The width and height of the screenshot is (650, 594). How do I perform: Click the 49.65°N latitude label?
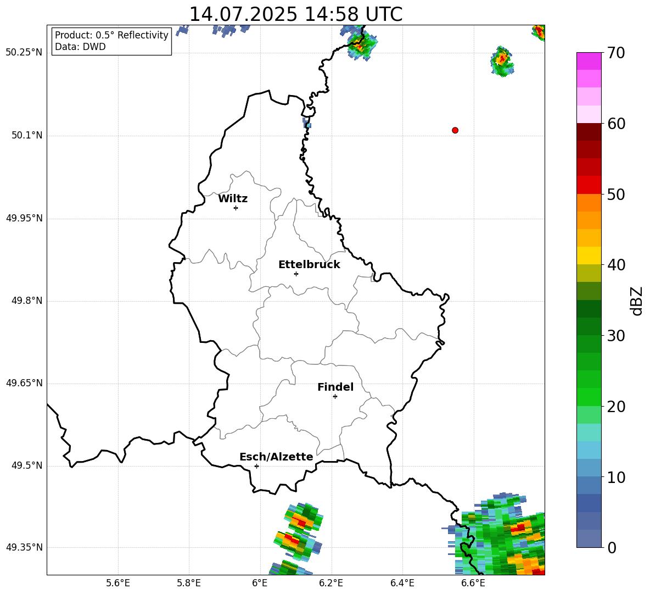[24, 383]
